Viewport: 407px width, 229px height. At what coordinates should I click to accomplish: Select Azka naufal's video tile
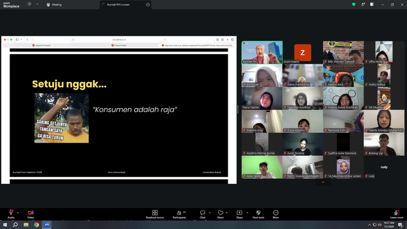point(262,167)
